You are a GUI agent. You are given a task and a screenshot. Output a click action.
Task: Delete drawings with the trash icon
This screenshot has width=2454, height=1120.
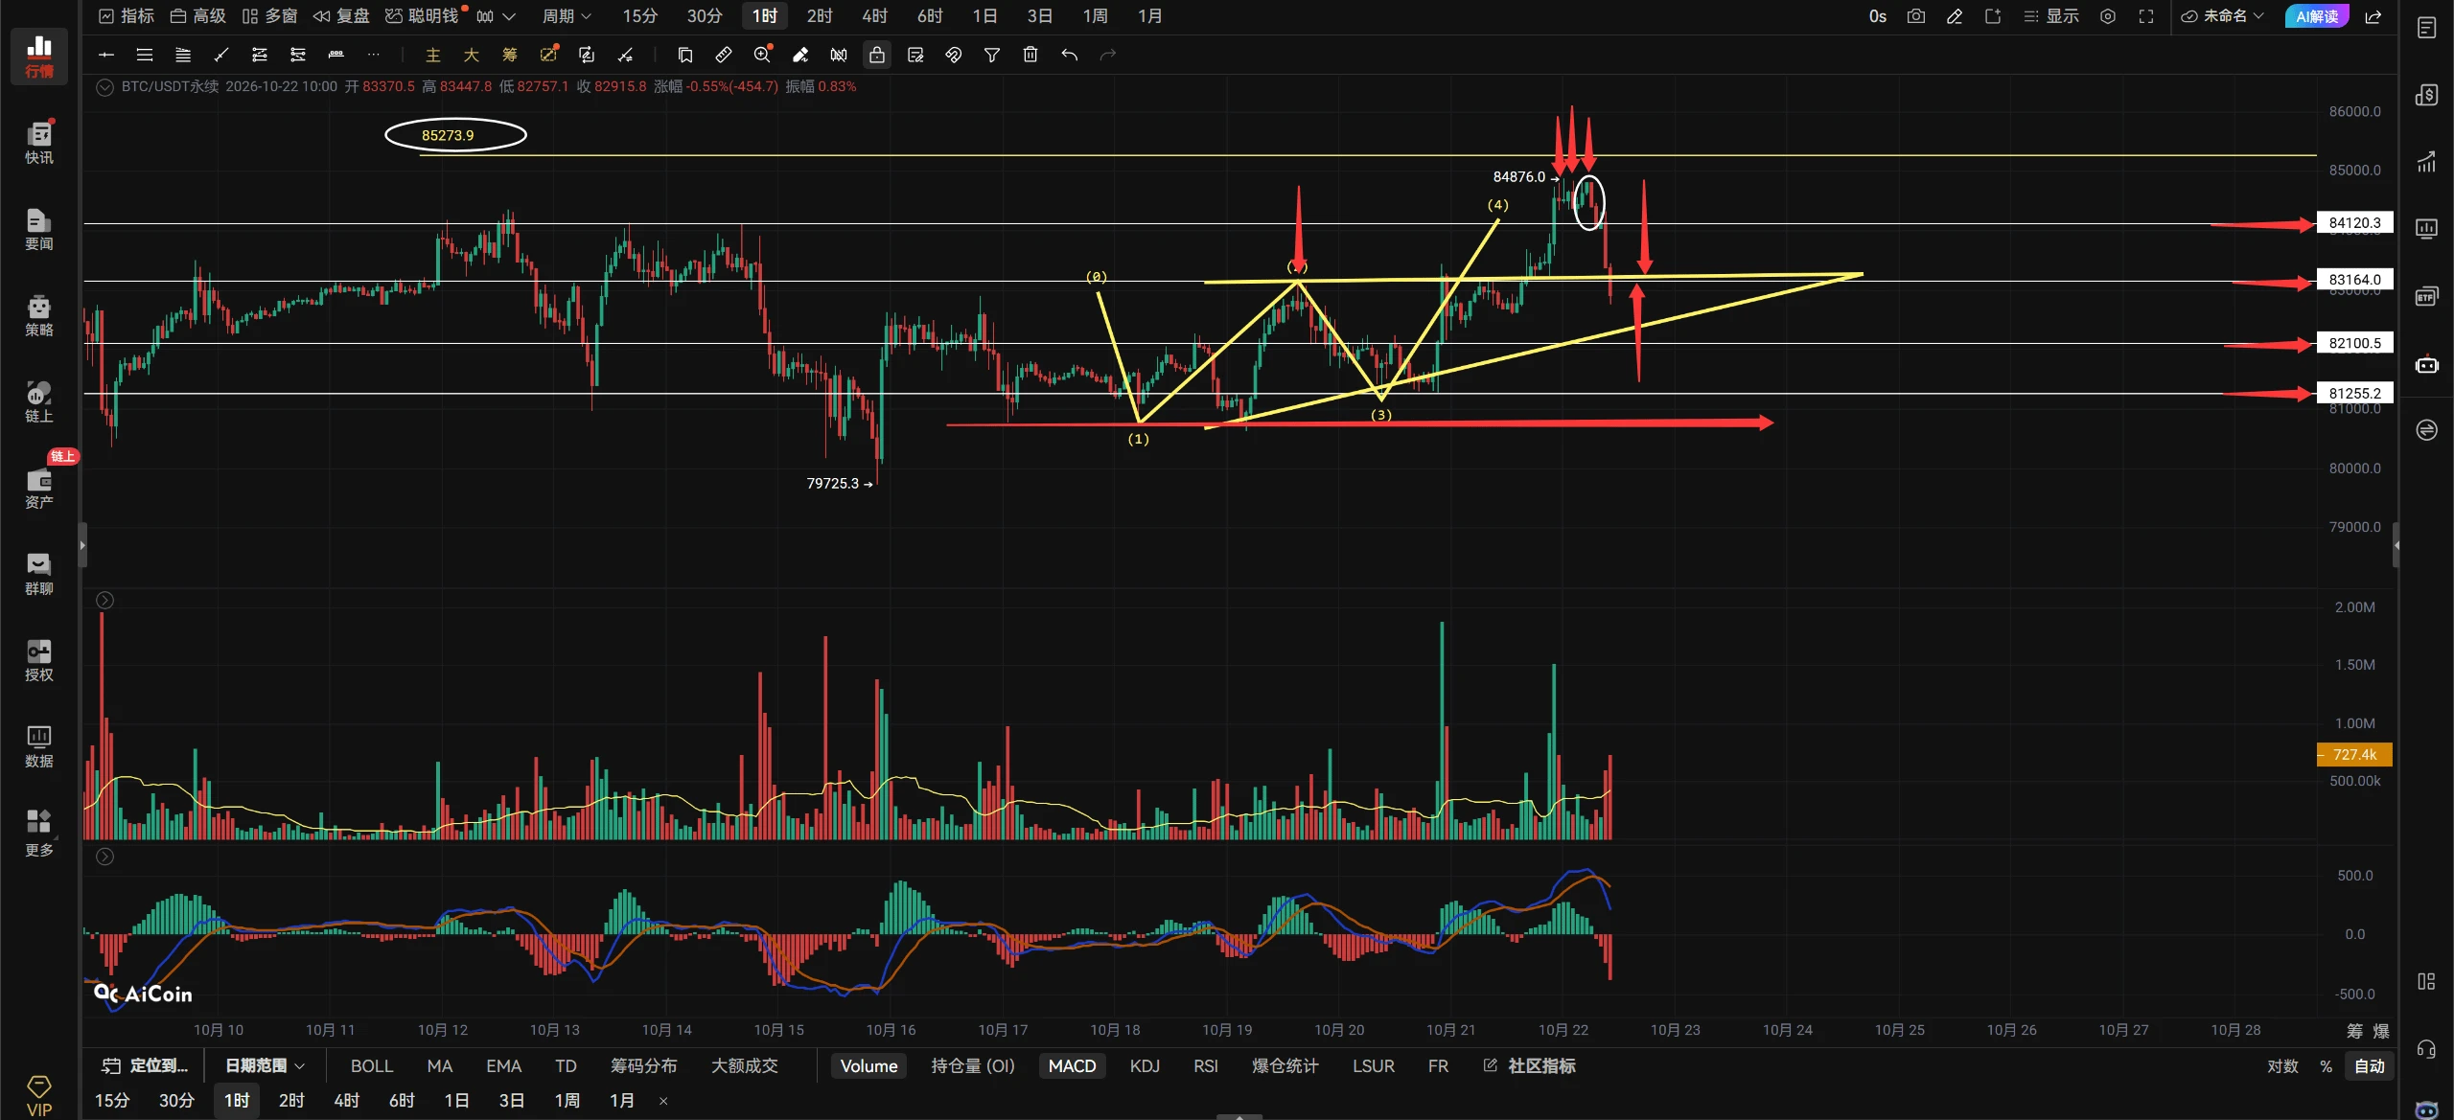[x=1030, y=55]
